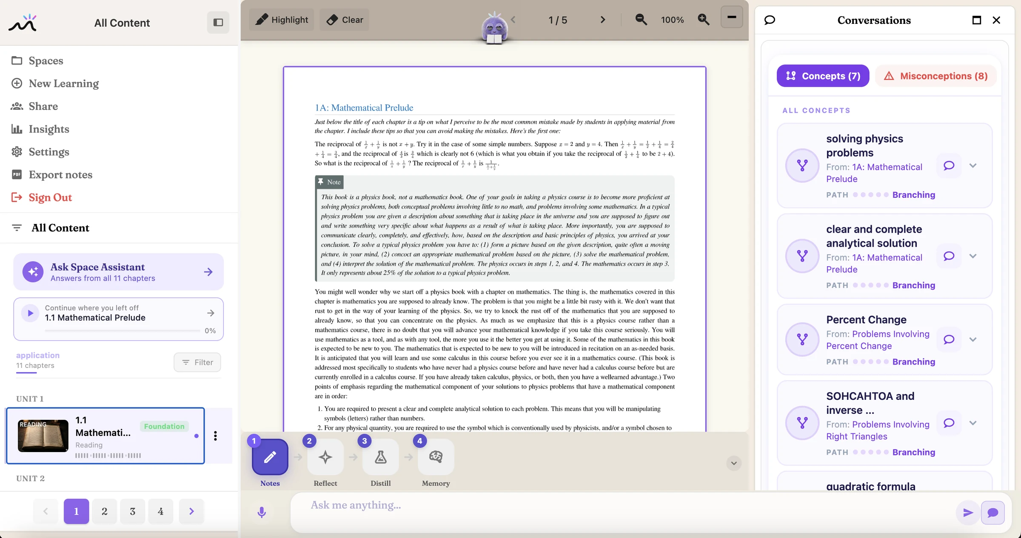Open chat for Percent Change concept

coord(949,339)
